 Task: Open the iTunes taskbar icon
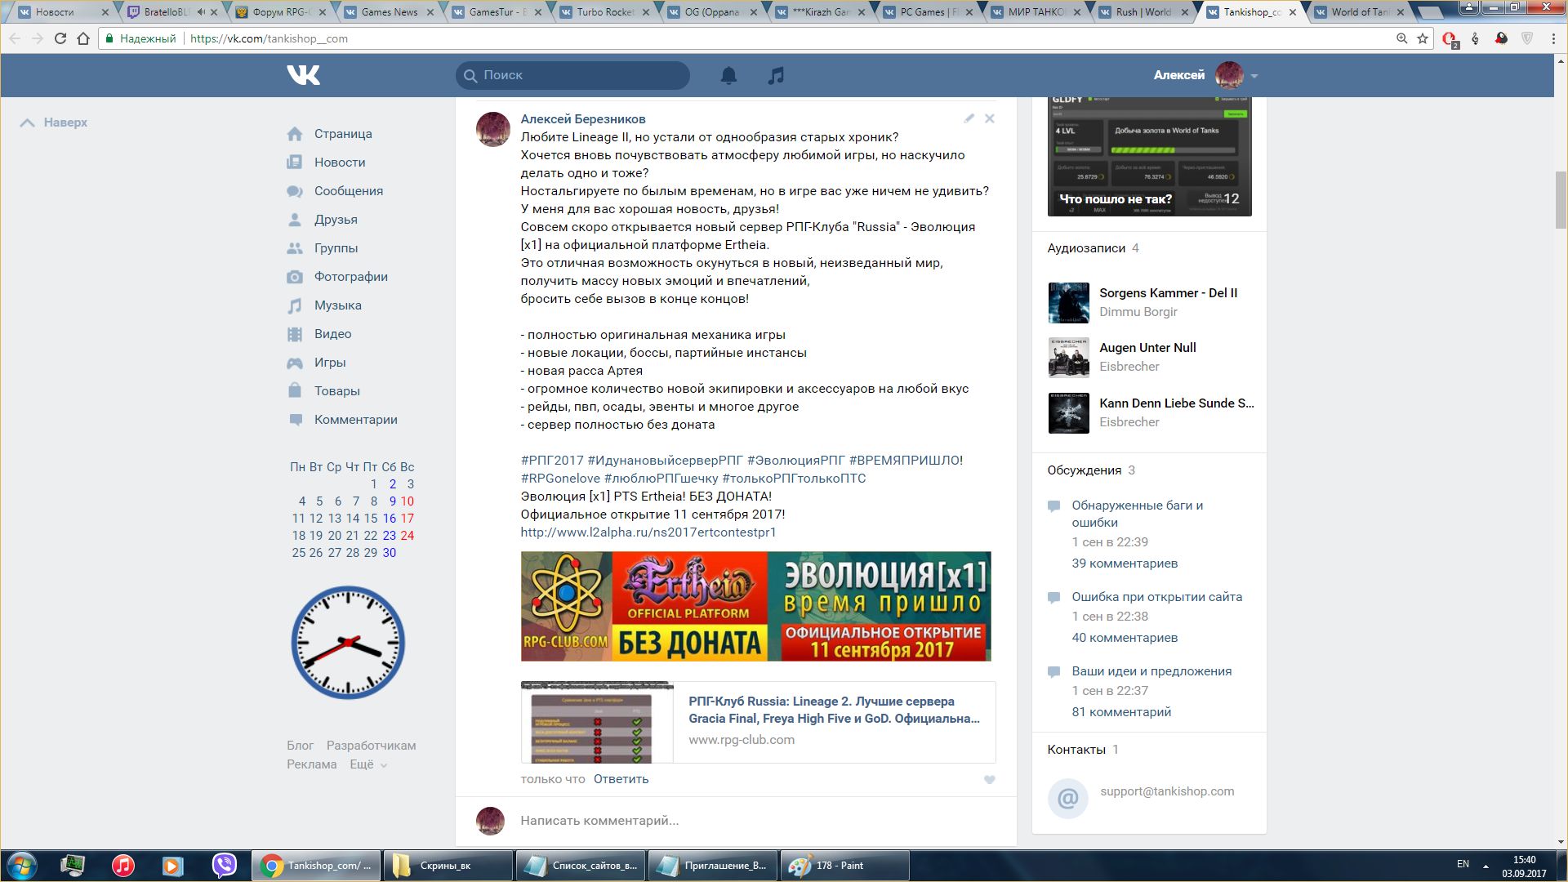tap(123, 866)
